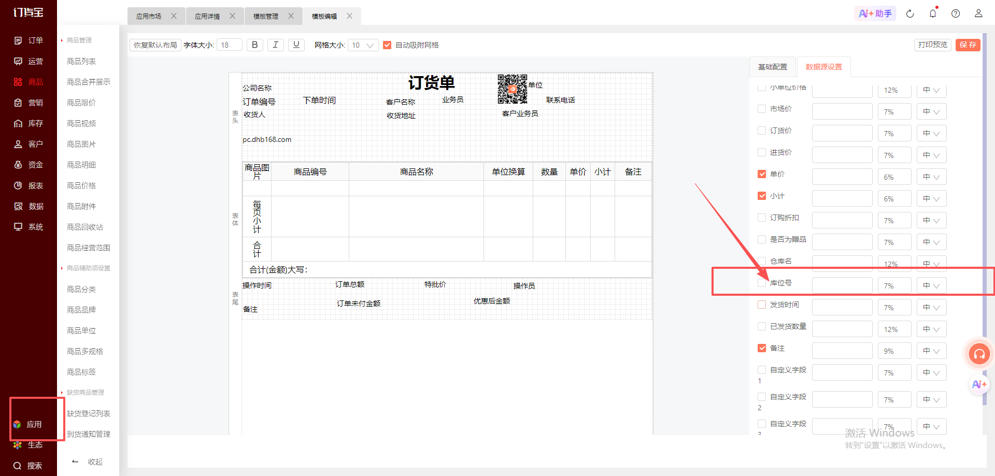
Task: Uncheck the 小计 field checkbox
Action: tap(762, 196)
